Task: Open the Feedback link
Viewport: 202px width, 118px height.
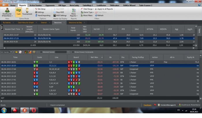Action: coord(147,105)
